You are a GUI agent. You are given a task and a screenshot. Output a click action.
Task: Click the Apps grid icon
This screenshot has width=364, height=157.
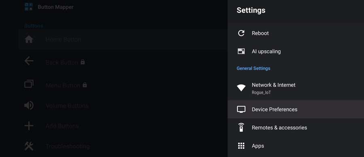241,146
